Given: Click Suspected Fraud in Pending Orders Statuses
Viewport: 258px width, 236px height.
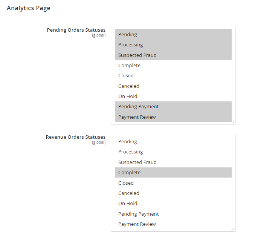Looking at the screenshot, I should click(x=137, y=55).
